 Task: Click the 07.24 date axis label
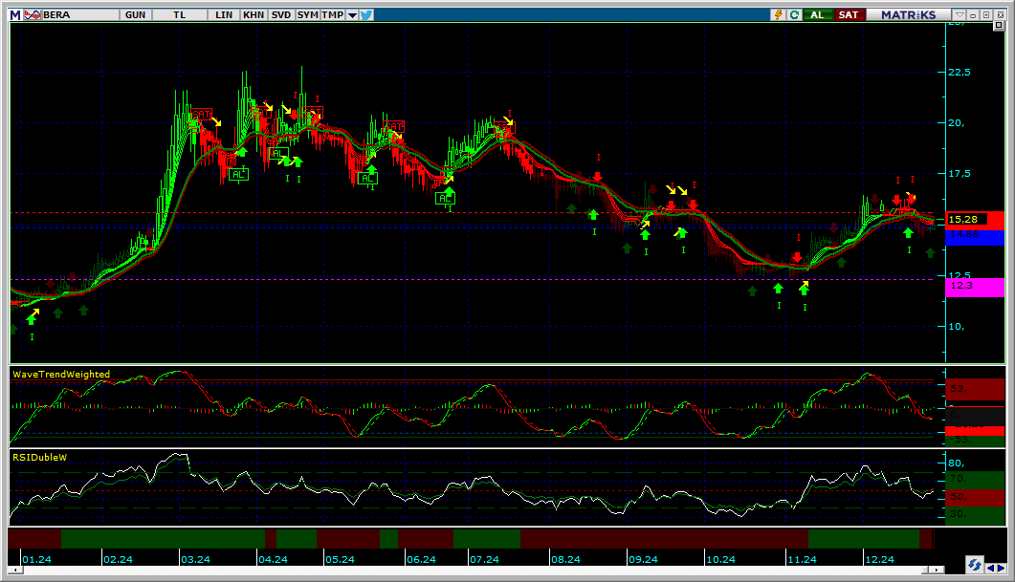[484, 559]
